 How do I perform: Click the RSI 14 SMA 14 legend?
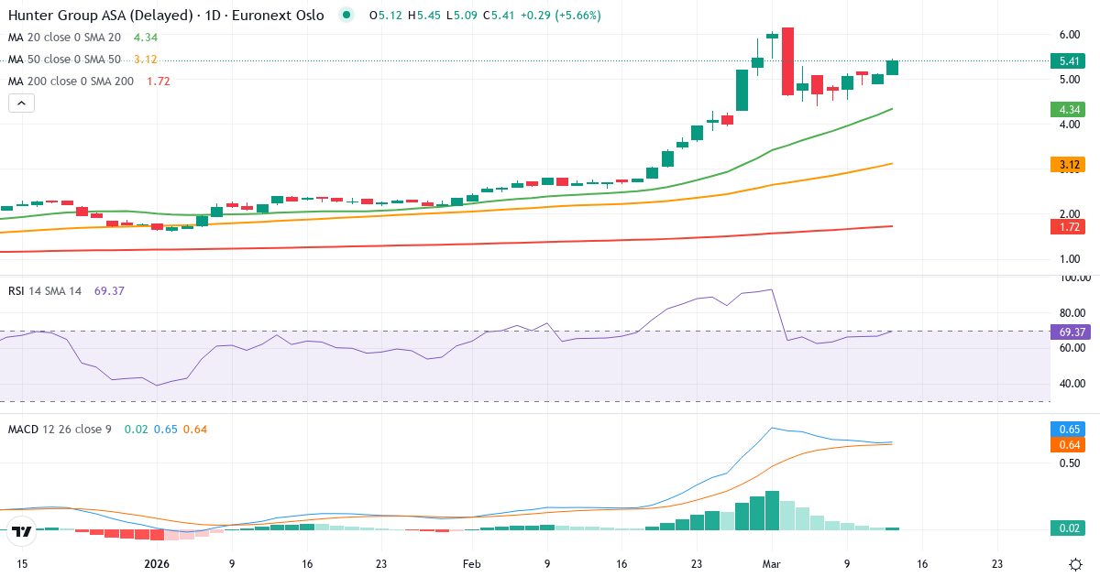tap(46, 290)
